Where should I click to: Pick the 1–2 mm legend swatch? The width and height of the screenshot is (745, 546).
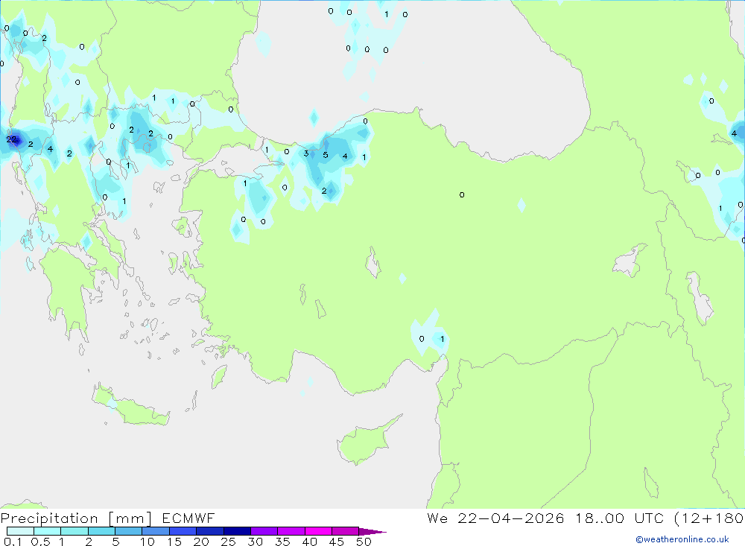point(74,531)
